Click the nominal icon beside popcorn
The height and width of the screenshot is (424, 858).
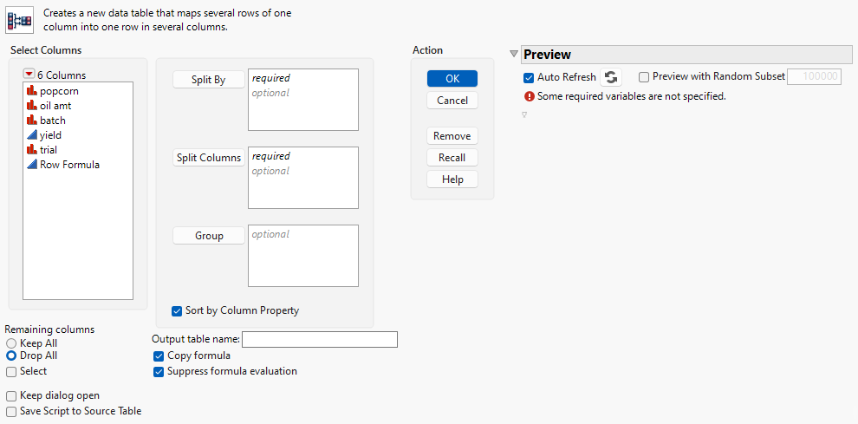[31, 91]
